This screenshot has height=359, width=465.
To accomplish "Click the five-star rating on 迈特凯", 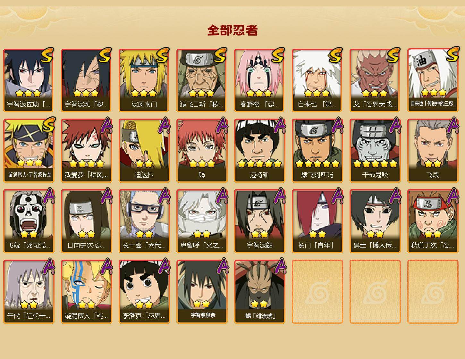I will coord(259,164).
